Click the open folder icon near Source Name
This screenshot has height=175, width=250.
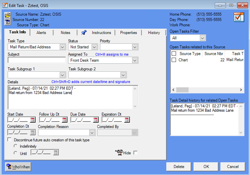tap(7, 15)
